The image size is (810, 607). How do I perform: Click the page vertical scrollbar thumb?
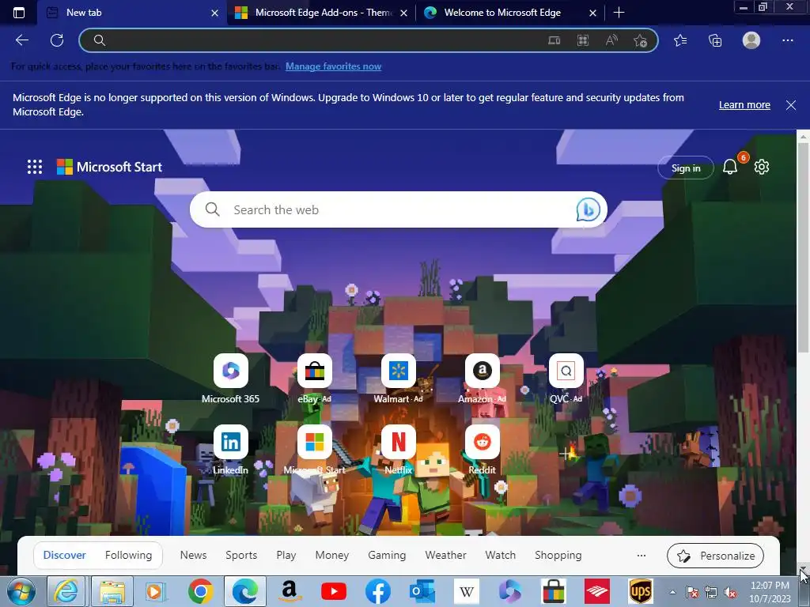[x=804, y=249]
